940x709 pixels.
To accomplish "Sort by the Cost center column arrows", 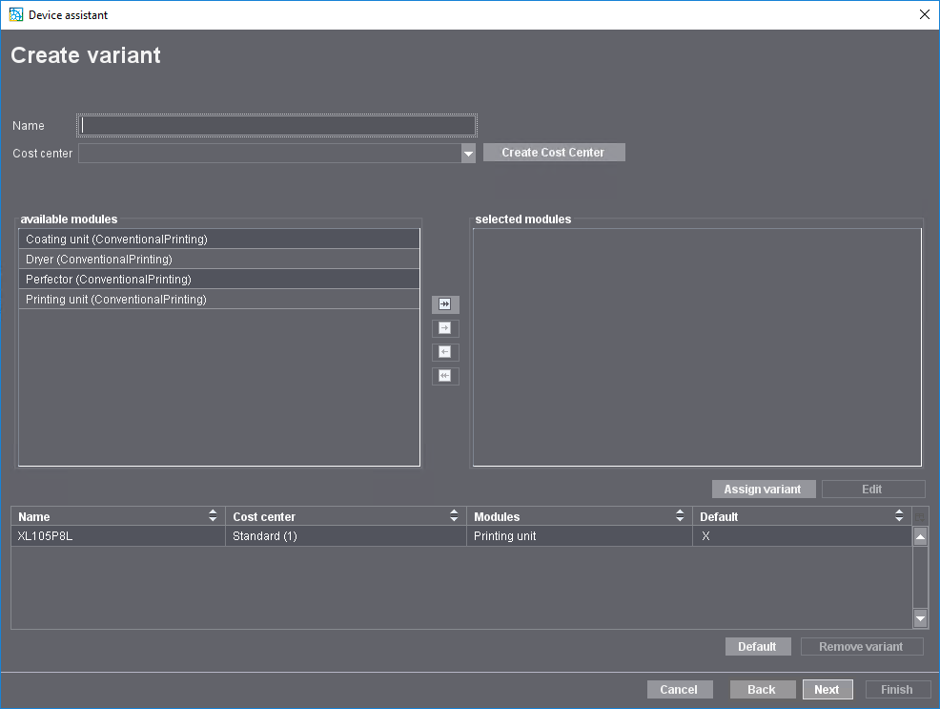I will (x=454, y=515).
